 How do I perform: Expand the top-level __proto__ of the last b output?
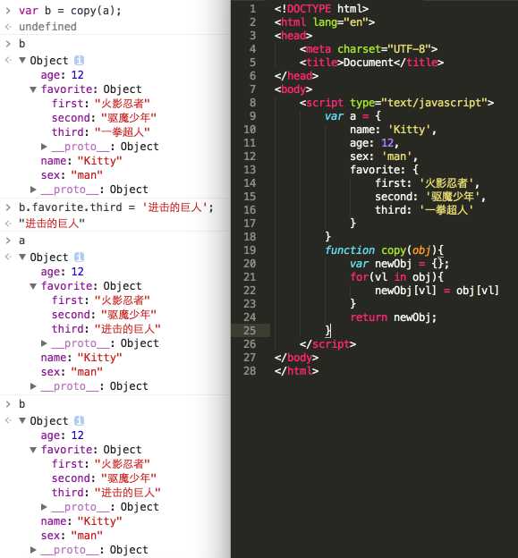tap(33, 550)
